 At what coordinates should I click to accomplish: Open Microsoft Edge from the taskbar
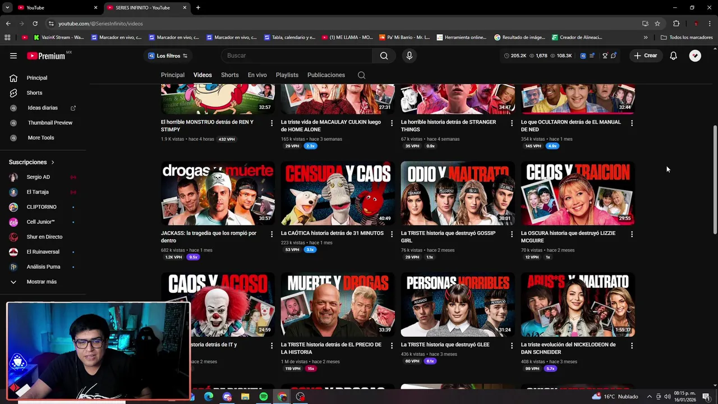209,397
